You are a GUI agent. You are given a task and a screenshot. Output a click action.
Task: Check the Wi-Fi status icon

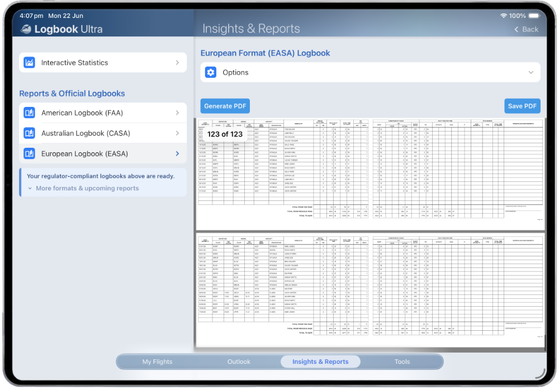tap(504, 16)
